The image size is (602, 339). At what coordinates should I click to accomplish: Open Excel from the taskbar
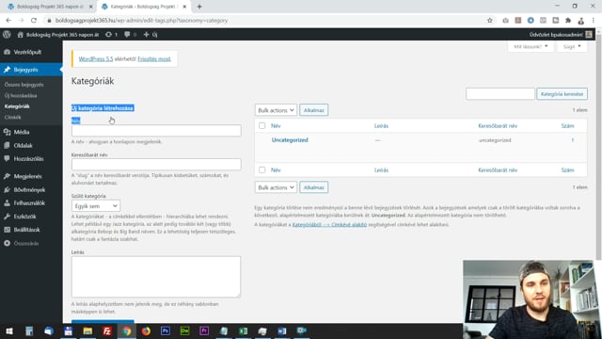[243, 331]
